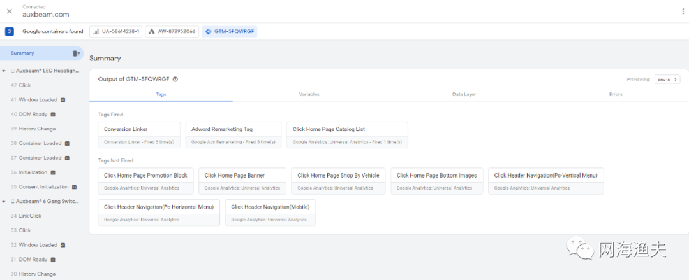Switch to the Errors tab
The width and height of the screenshot is (689, 280).
coord(616,94)
